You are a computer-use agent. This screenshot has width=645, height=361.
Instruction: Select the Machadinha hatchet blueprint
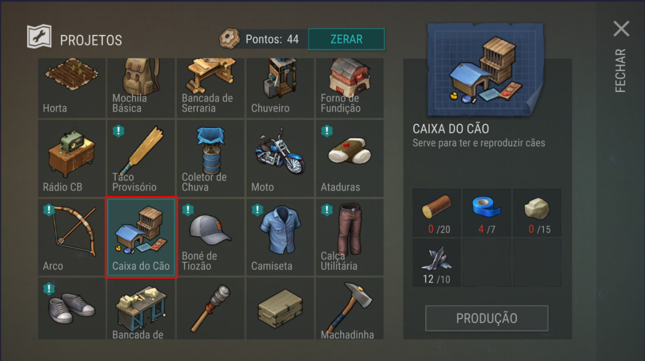pos(349,308)
